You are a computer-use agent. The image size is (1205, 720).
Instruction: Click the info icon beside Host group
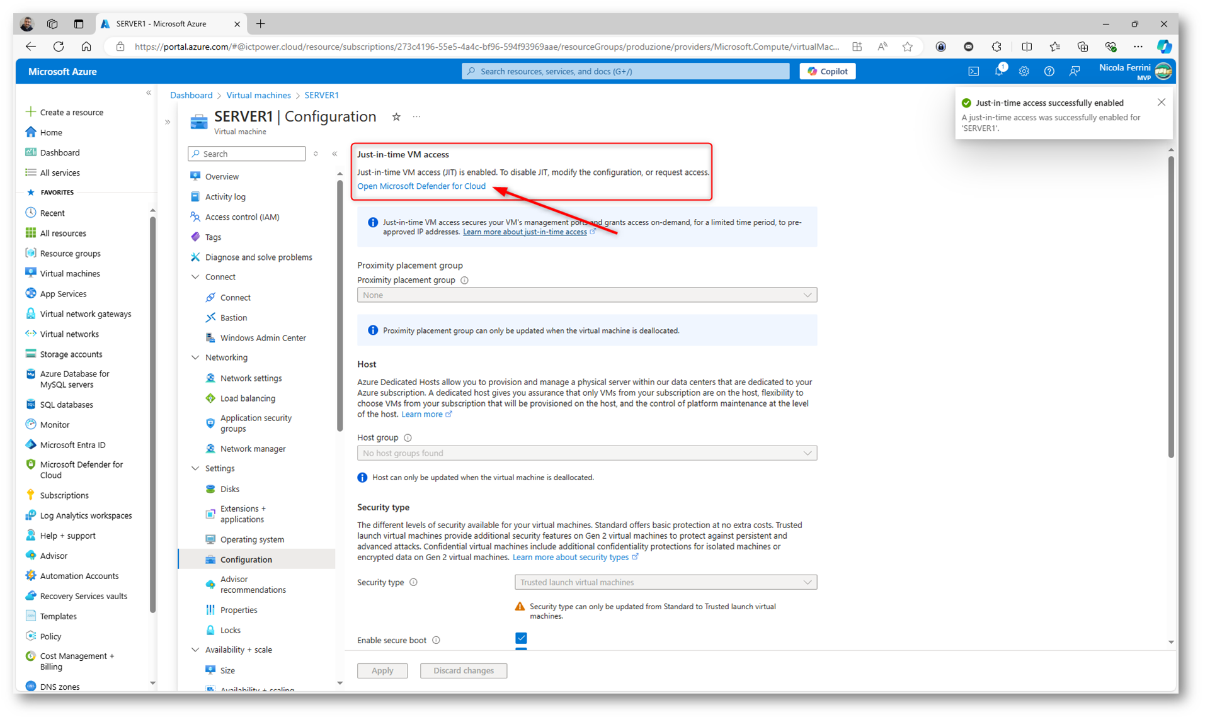(x=408, y=438)
